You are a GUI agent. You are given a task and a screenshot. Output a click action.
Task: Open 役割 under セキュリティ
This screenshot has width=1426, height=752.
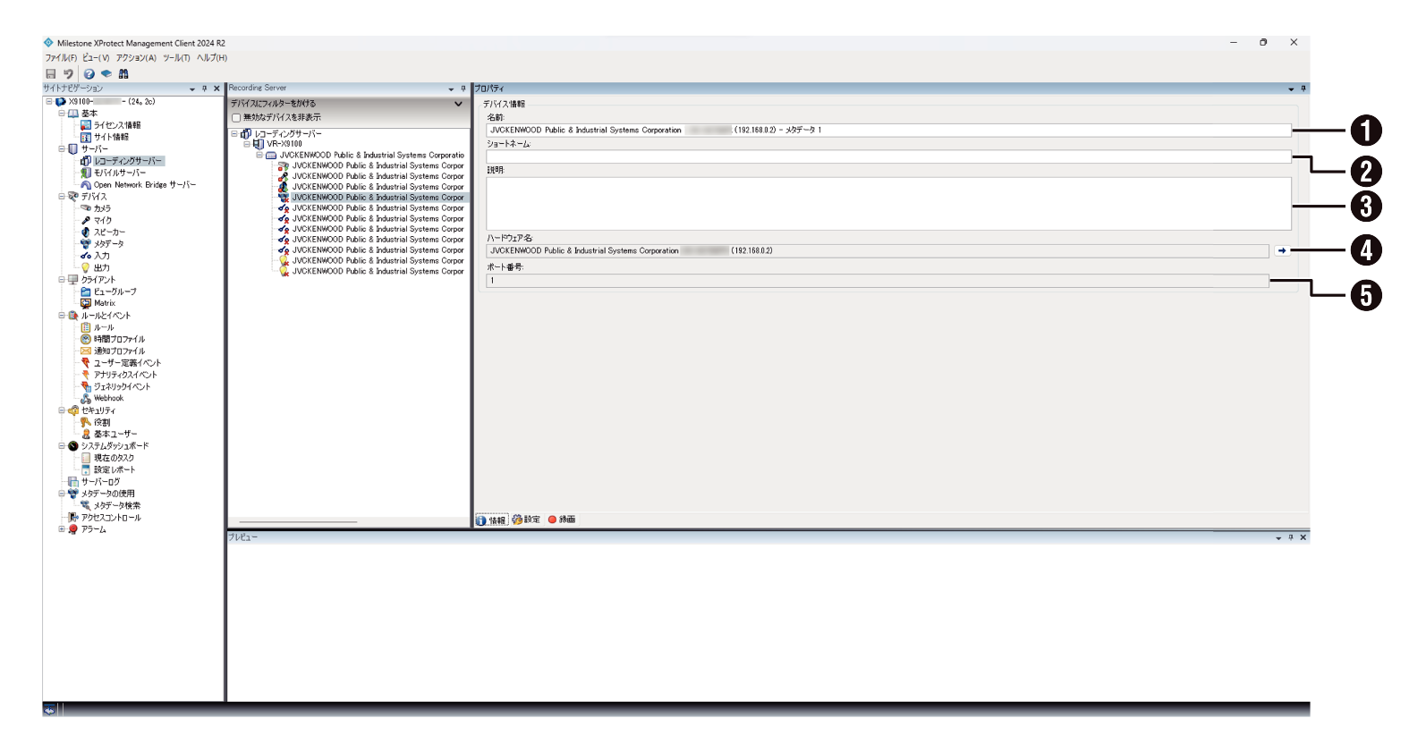click(x=102, y=422)
